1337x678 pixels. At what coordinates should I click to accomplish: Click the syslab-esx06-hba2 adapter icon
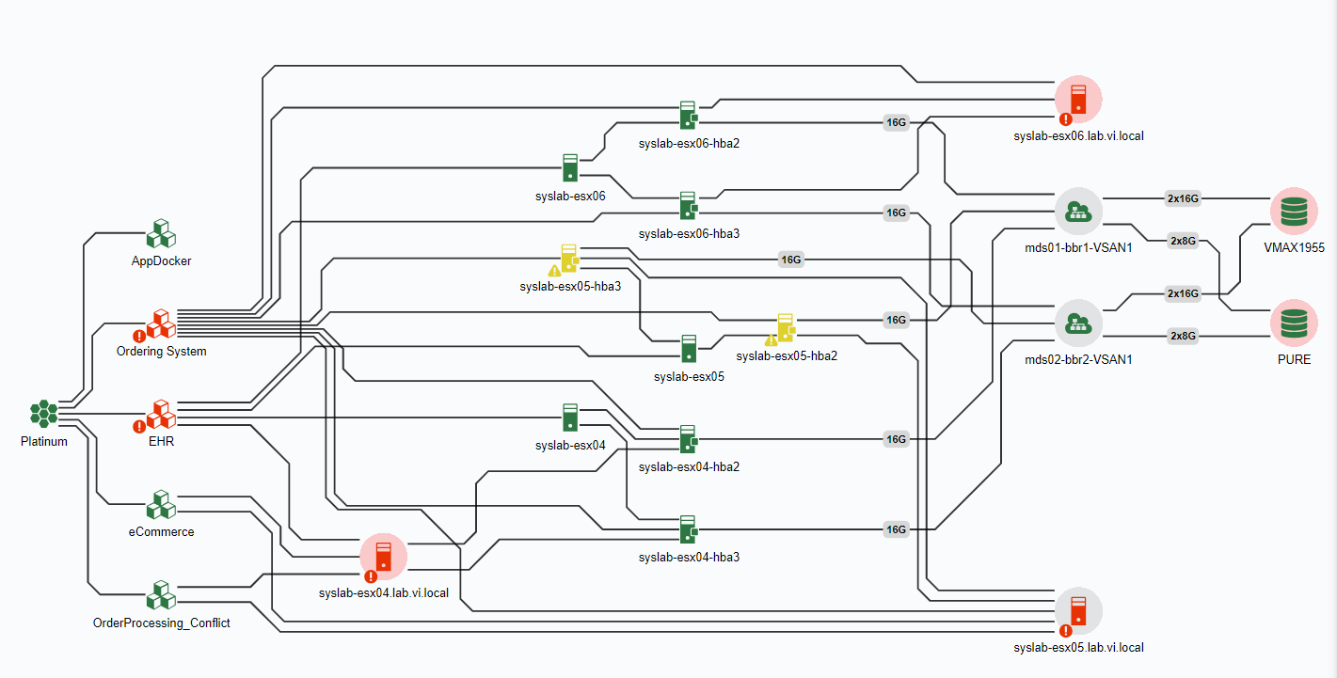pyautogui.click(x=689, y=116)
